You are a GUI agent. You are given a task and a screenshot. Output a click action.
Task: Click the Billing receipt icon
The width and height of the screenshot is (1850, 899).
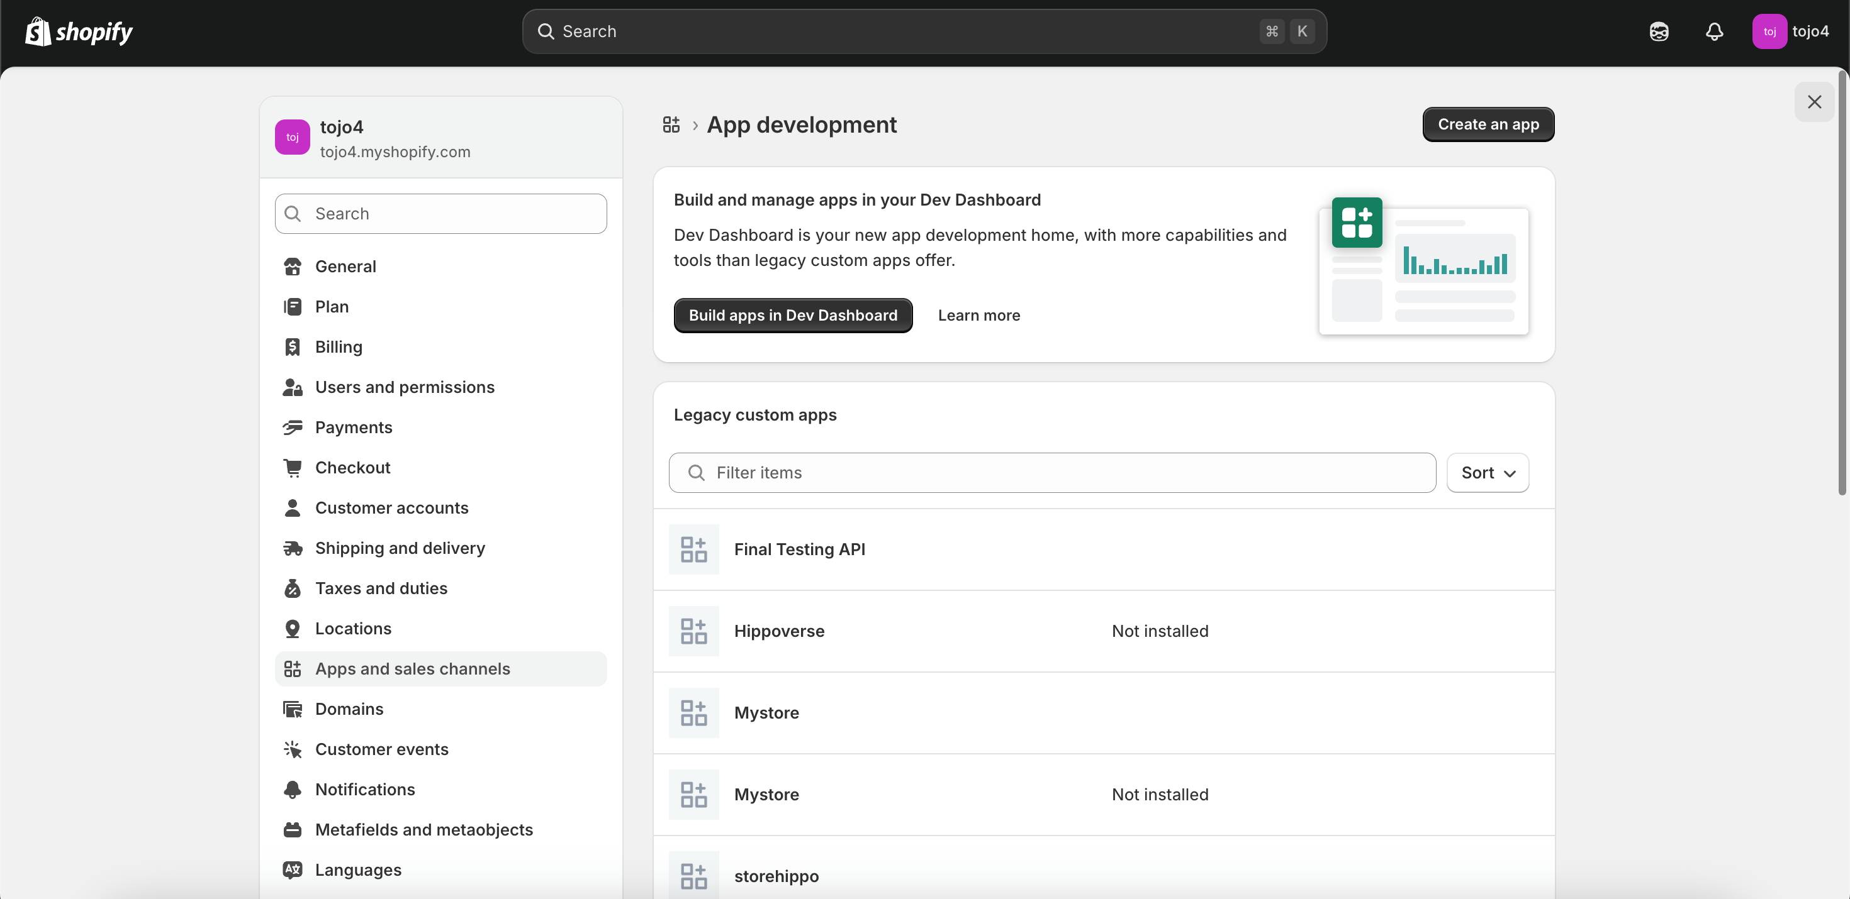[x=293, y=347]
